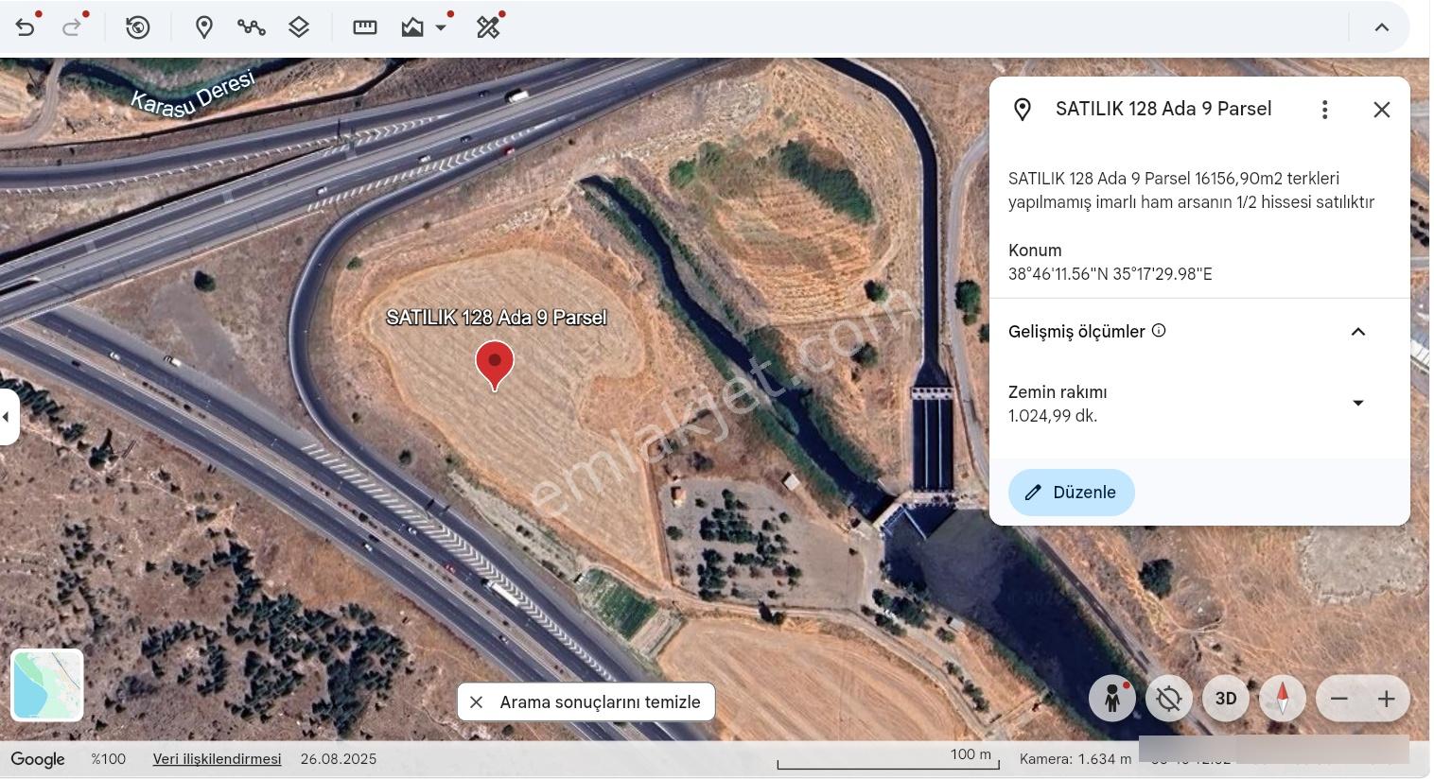The image size is (1434, 779).
Task: Open the image overlay dropdown arrow
Action: tap(441, 27)
